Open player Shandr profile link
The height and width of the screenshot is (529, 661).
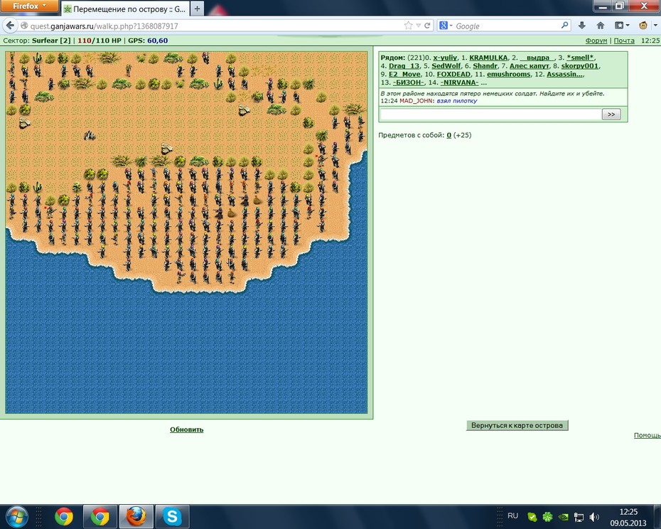pos(485,66)
